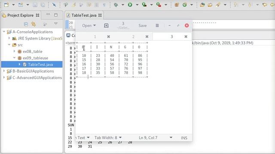Toggle Link with Editor in Project Explorer
The image size is (275, 154).
click(34, 24)
